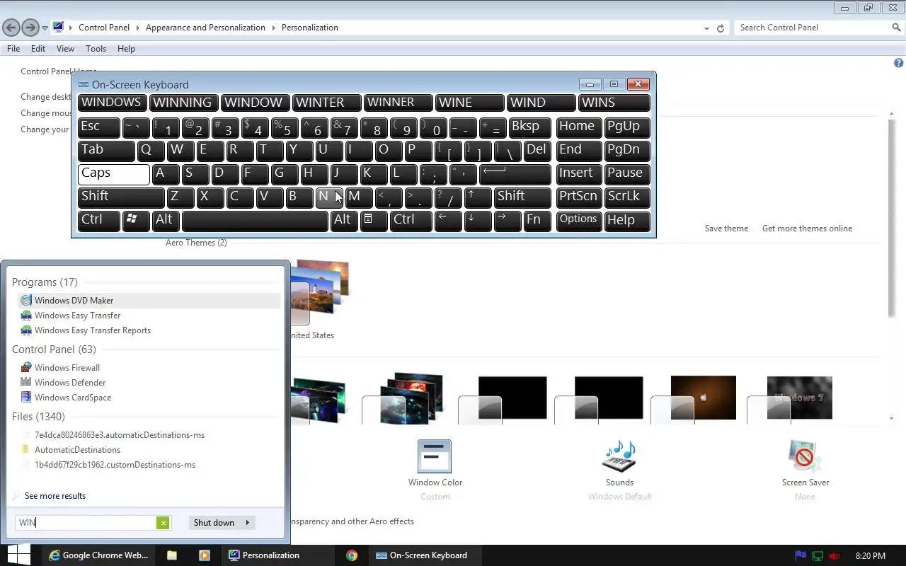Image resolution: width=906 pixels, height=566 pixels.
Task: Toggle the ScrLk key on the keyboard
Action: 628,197
